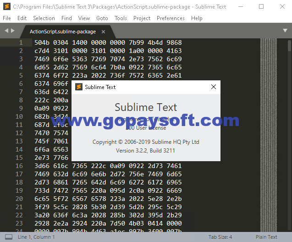This screenshot has width=292, height=242.
Task: Click line number 5 in the gutter
Action: pyautogui.click(x=21, y=75)
